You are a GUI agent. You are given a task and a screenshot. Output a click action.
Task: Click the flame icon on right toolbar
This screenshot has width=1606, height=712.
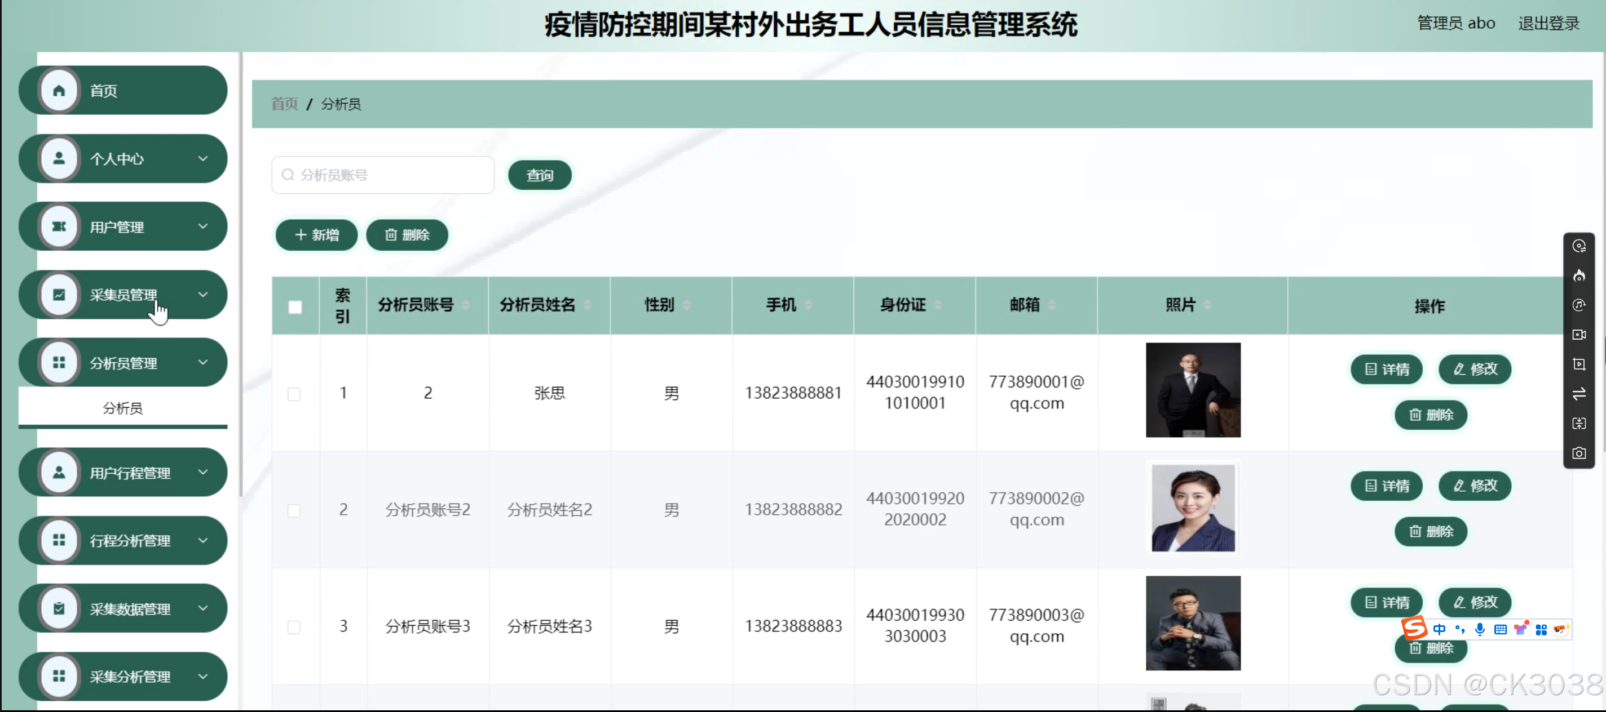[1578, 276]
